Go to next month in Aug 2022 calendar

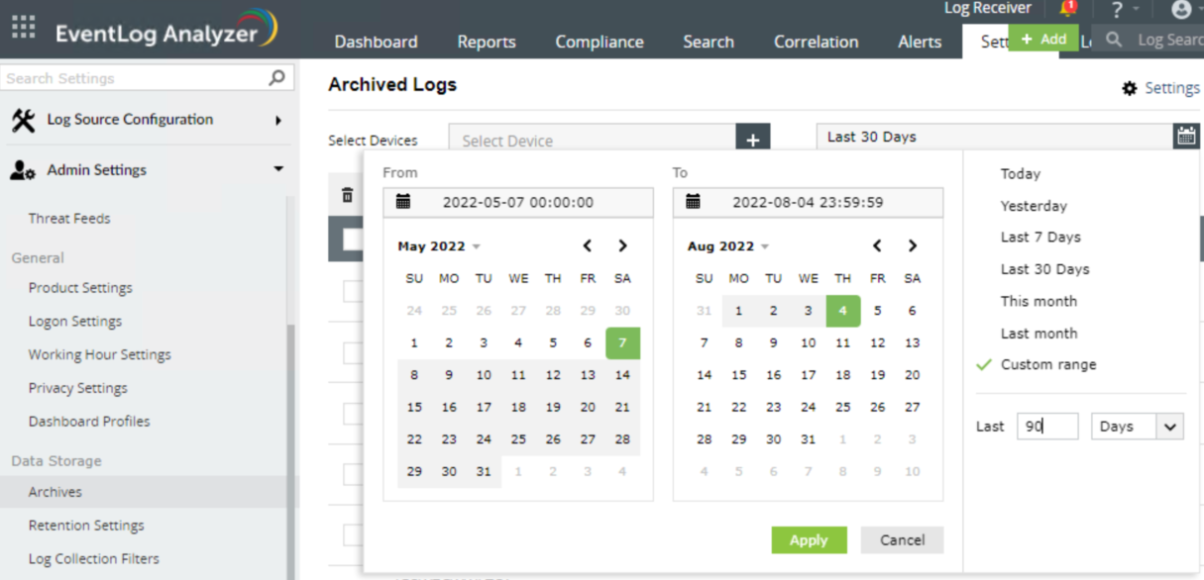tap(912, 245)
